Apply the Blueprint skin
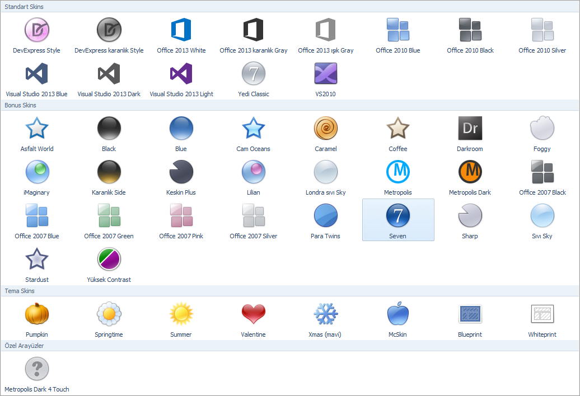 (470, 319)
